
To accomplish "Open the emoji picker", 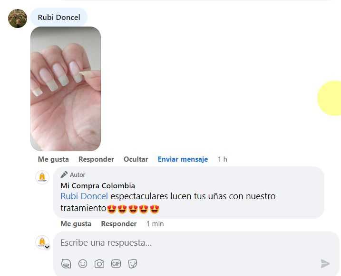I will coord(83,264).
